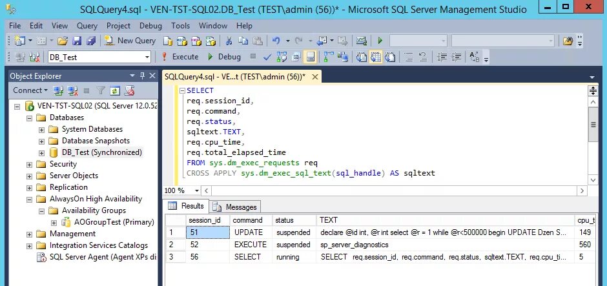Expand DB_Test (Synchronized) database node

coord(41,152)
